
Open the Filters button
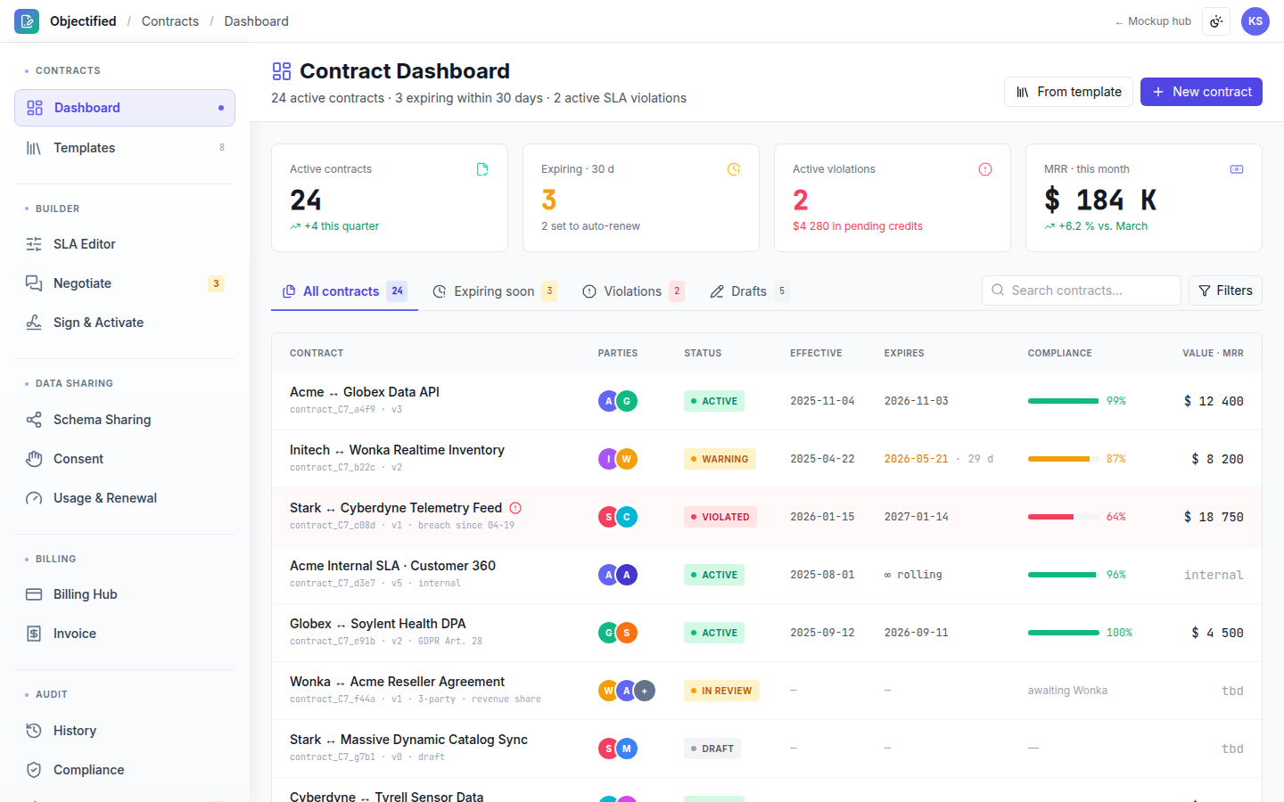click(x=1225, y=291)
